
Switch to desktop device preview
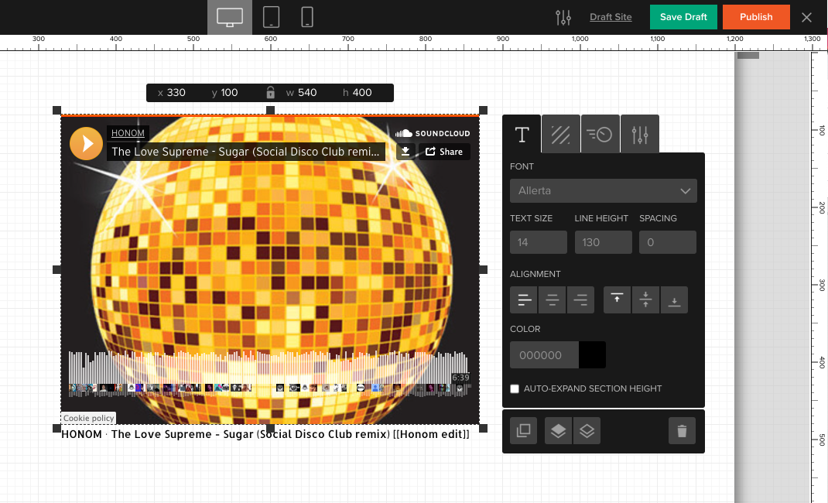click(x=230, y=17)
